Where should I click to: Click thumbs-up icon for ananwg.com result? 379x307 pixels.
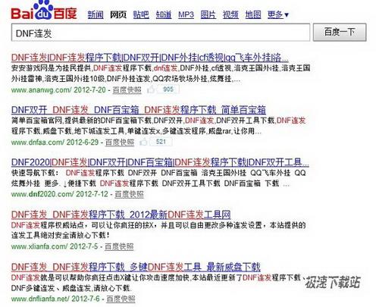[x=151, y=89]
